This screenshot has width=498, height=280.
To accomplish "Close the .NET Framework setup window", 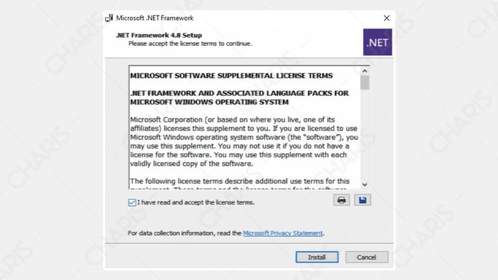I will (x=386, y=18).
